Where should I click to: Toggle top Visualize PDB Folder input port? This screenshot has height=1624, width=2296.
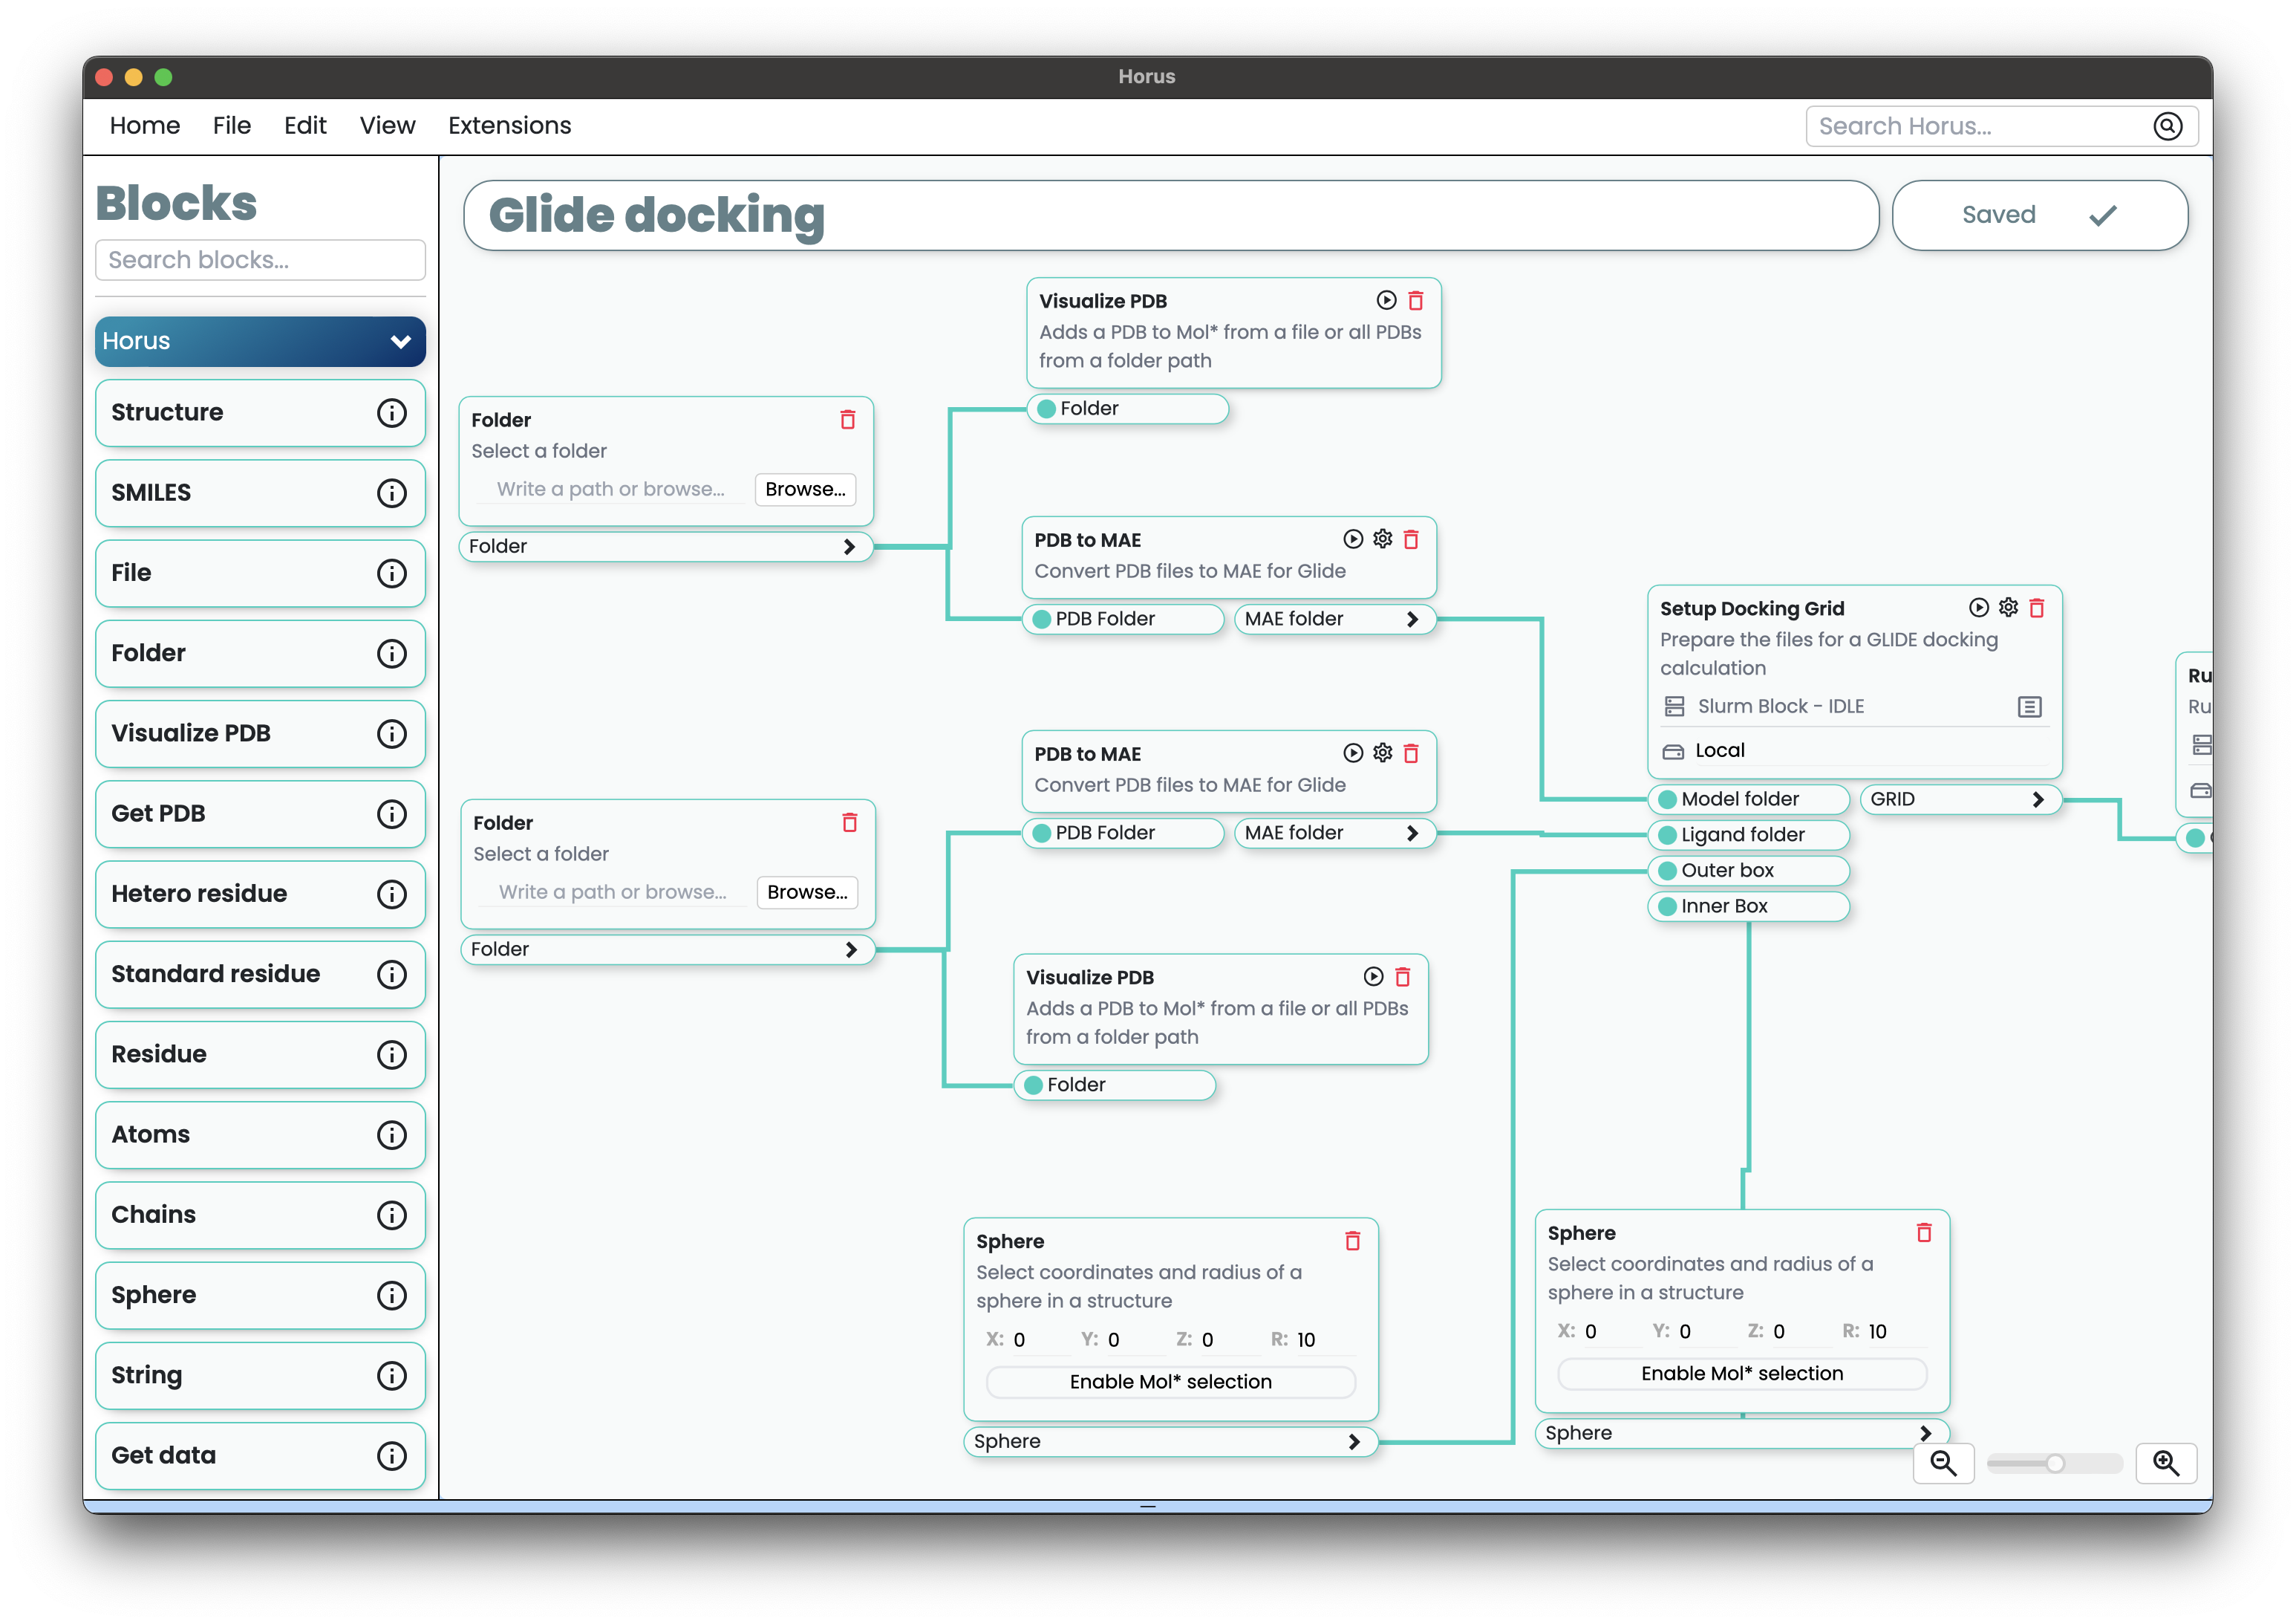click(1047, 409)
